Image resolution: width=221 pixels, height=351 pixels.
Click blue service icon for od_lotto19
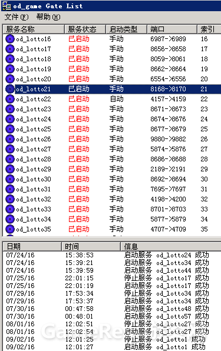[x=10, y=69]
